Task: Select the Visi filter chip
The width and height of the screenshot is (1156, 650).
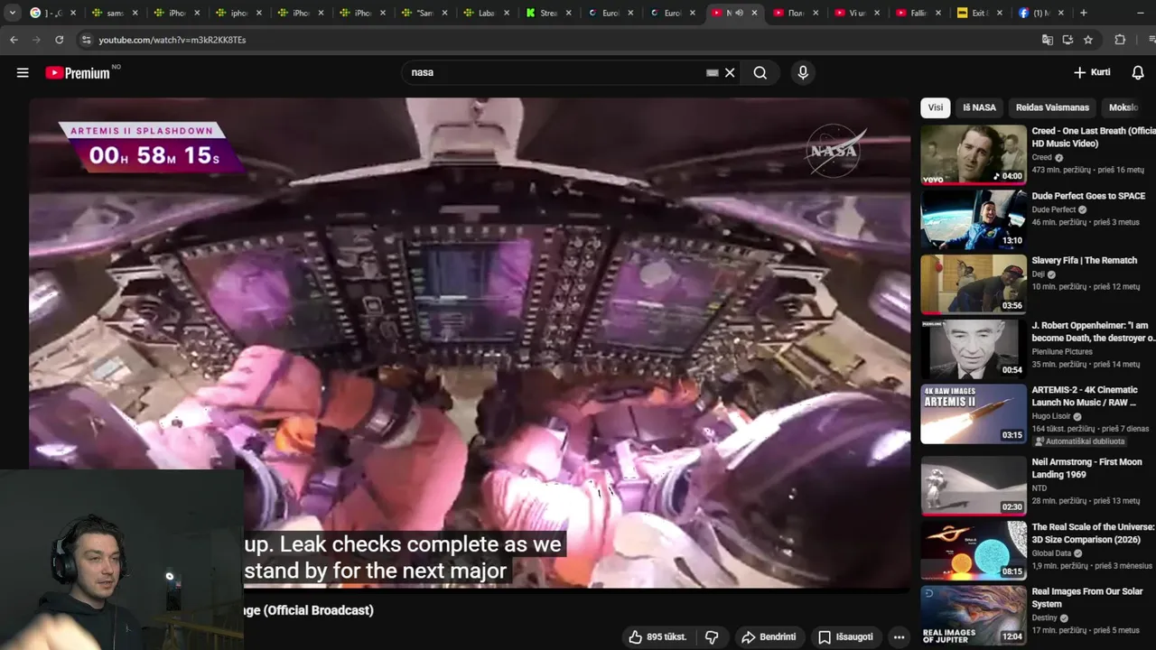Action: tap(936, 107)
